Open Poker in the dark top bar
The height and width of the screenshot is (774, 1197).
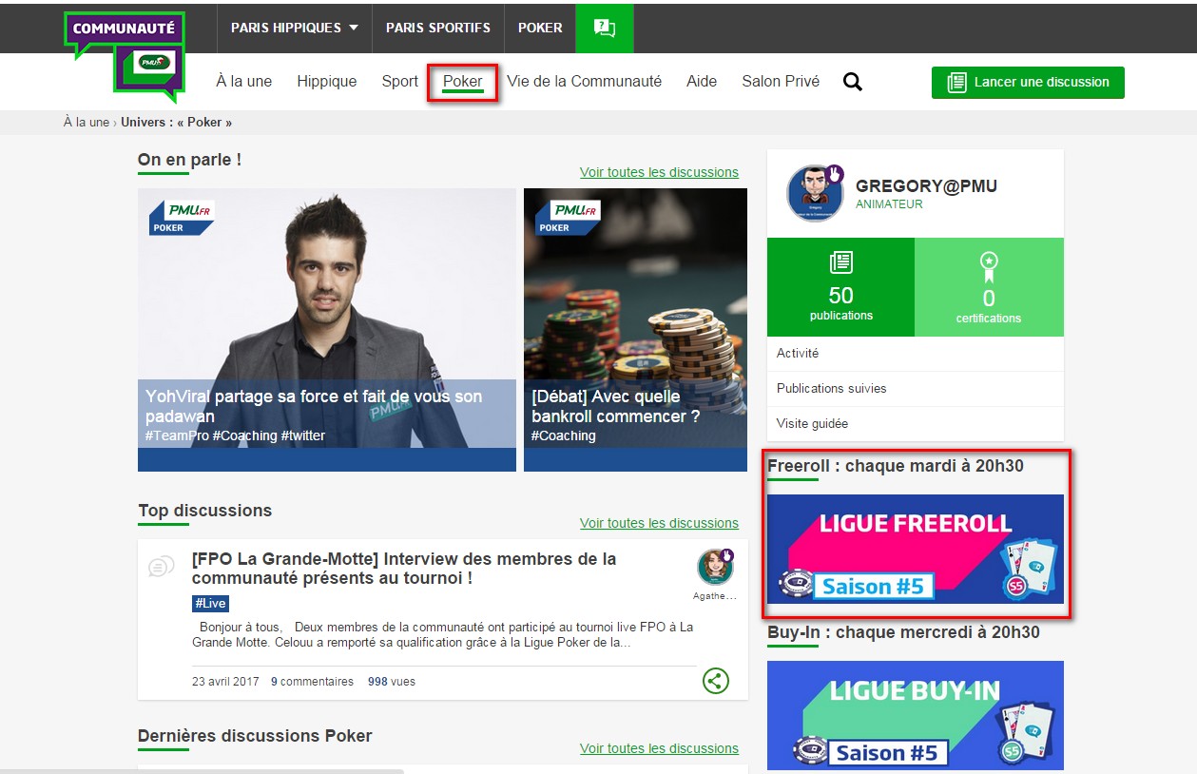[x=540, y=28]
